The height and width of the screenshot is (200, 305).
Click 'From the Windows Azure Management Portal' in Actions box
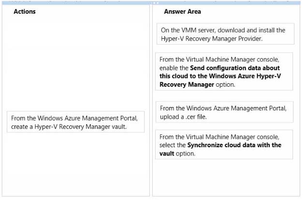tap(74, 118)
